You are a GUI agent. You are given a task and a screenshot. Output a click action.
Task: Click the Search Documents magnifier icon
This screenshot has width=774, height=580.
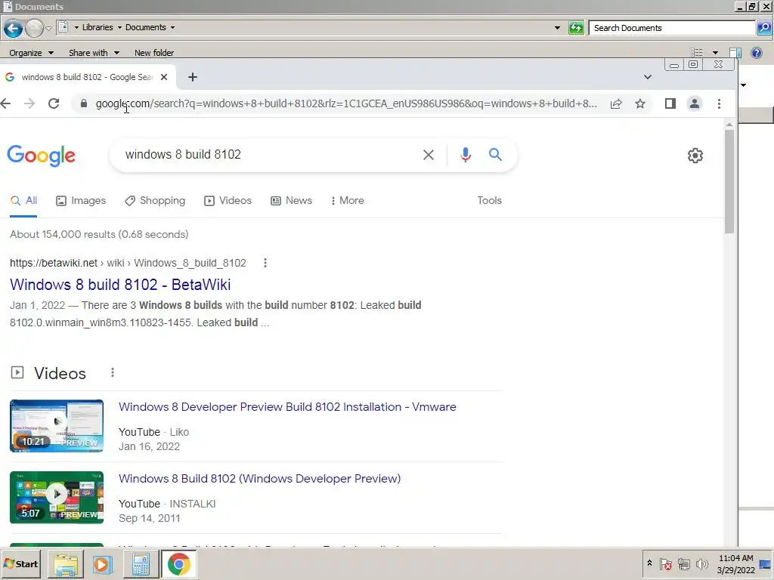763,28
